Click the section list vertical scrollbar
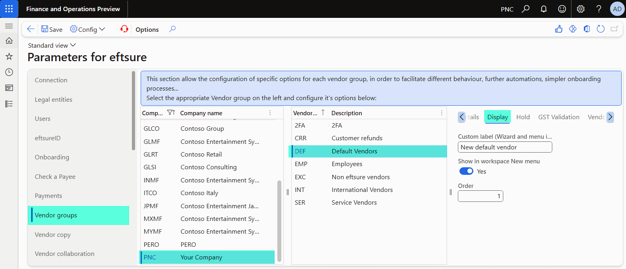The width and height of the screenshot is (626, 269). click(x=133, y=110)
